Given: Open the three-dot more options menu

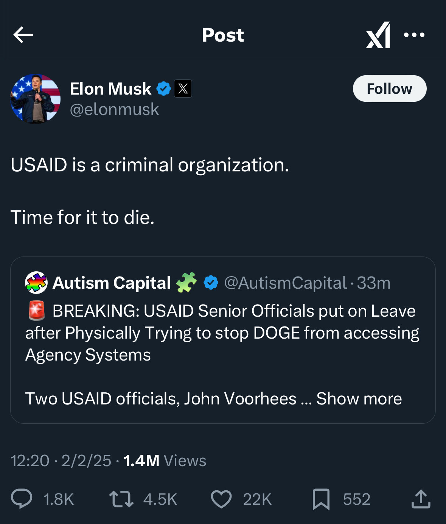Looking at the screenshot, I should (414, 35).
